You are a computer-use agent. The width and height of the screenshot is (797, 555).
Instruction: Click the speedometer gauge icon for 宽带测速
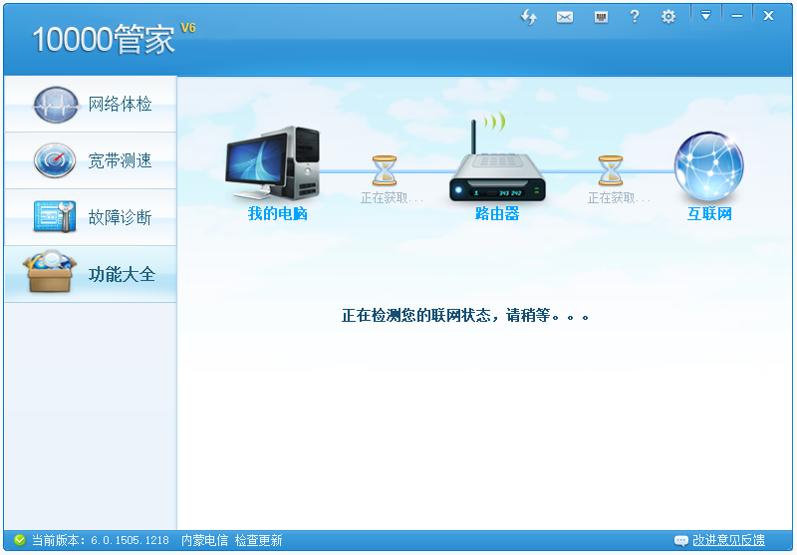tap(55, 160)
